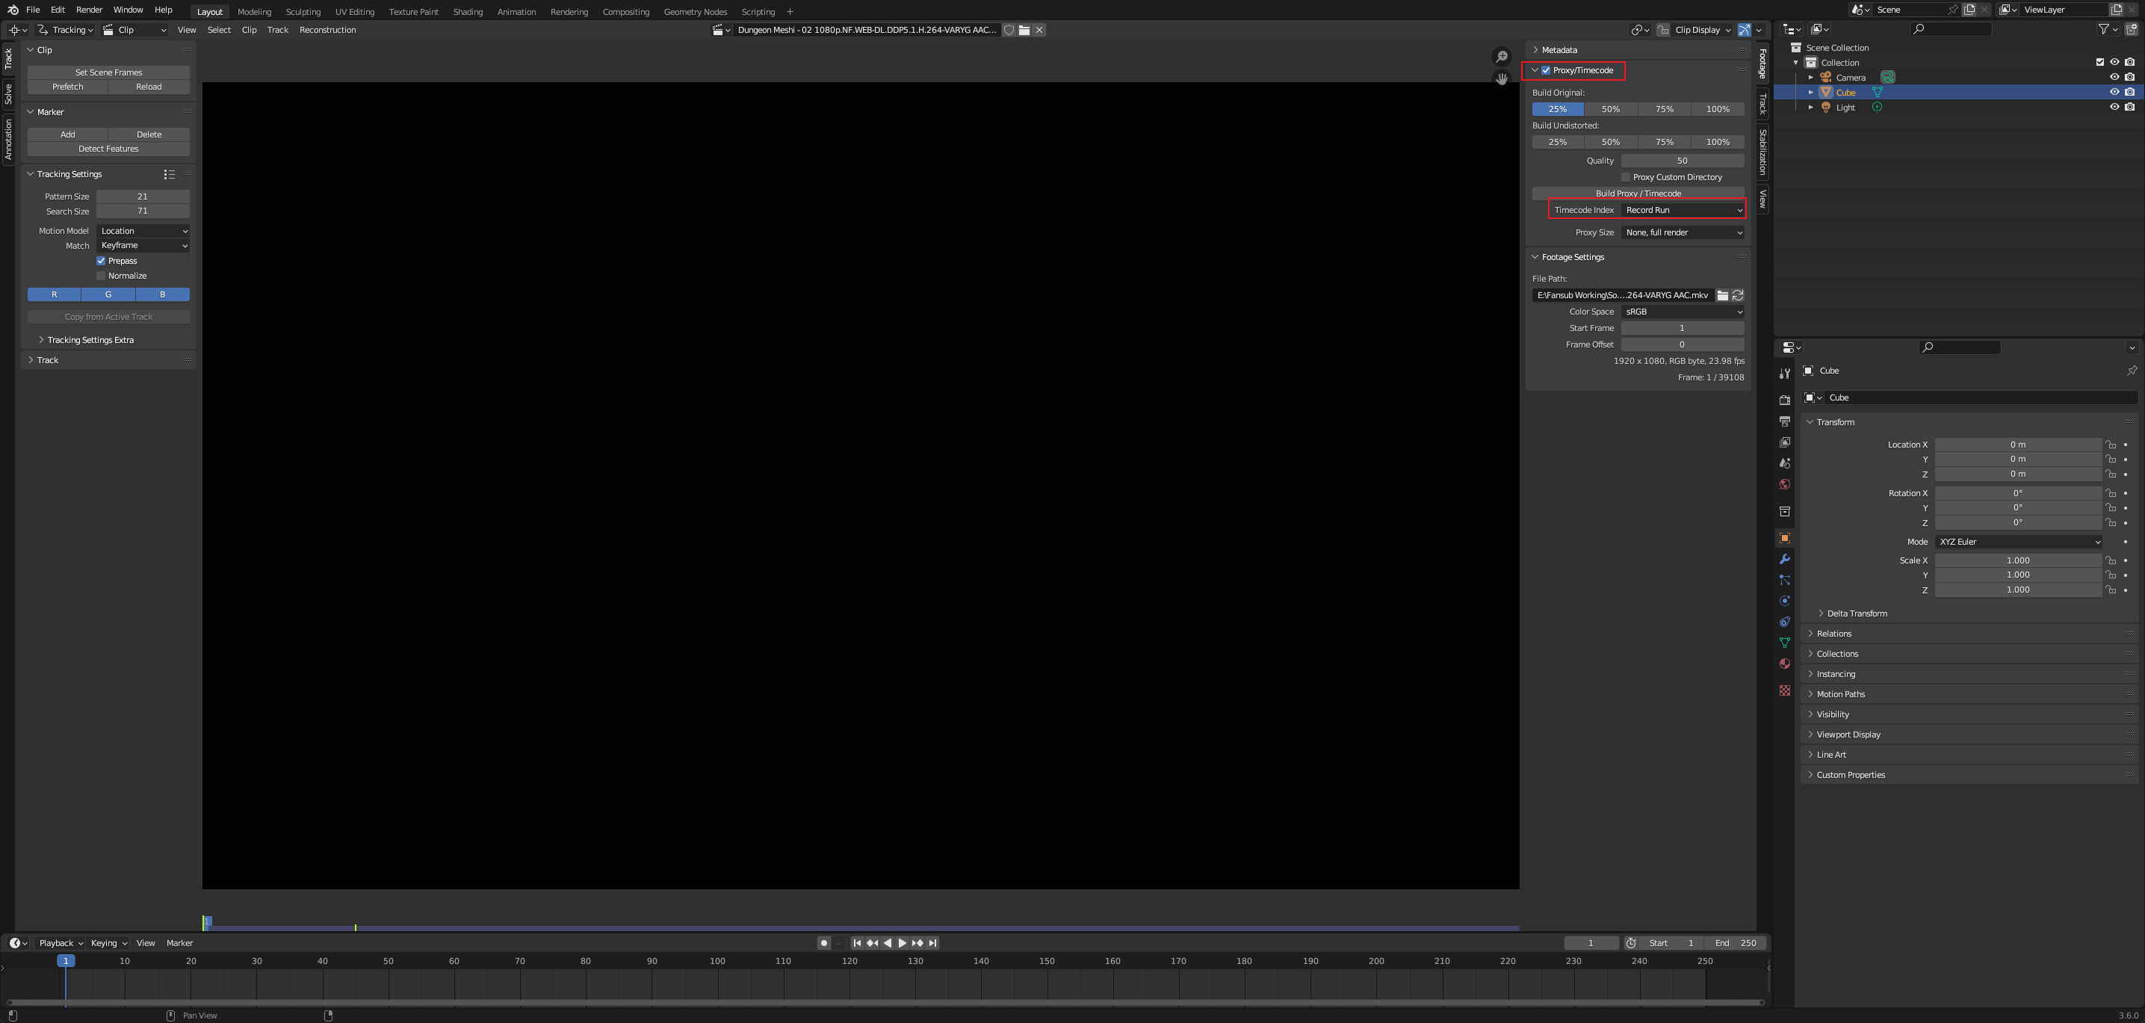The height and width of the screenshot is (1023, 2145).
Task: Click the Tracking Settings presets list icon
Action: tap(169, 175)
